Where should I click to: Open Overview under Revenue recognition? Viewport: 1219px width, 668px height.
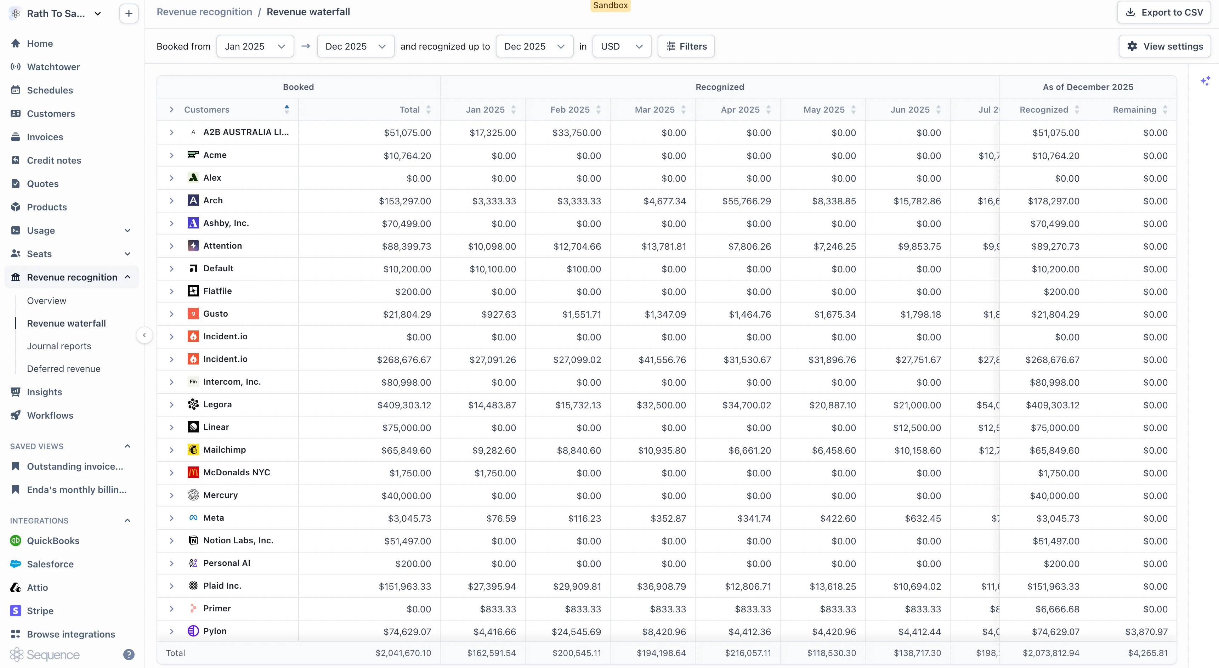(x=46, y=301)
